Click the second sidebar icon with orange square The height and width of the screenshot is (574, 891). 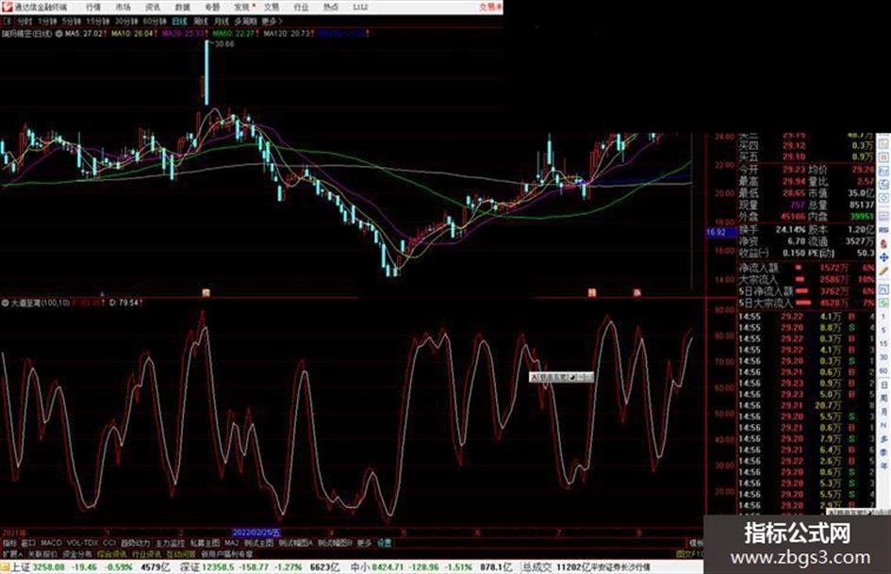[883, 156]
